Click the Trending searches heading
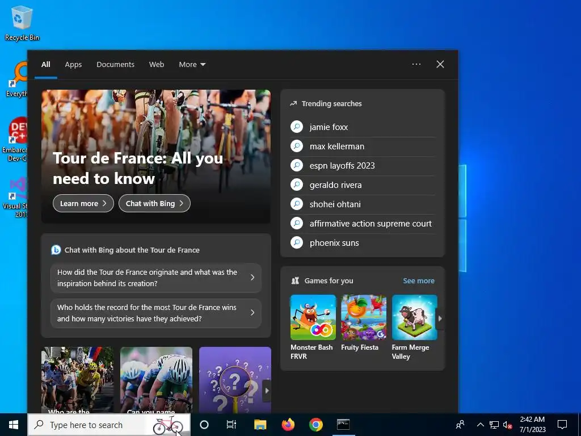581x436 pixels. click(x=331, y=103)
